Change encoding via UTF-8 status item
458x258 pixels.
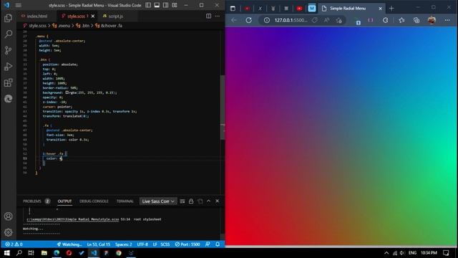(142, 244)
